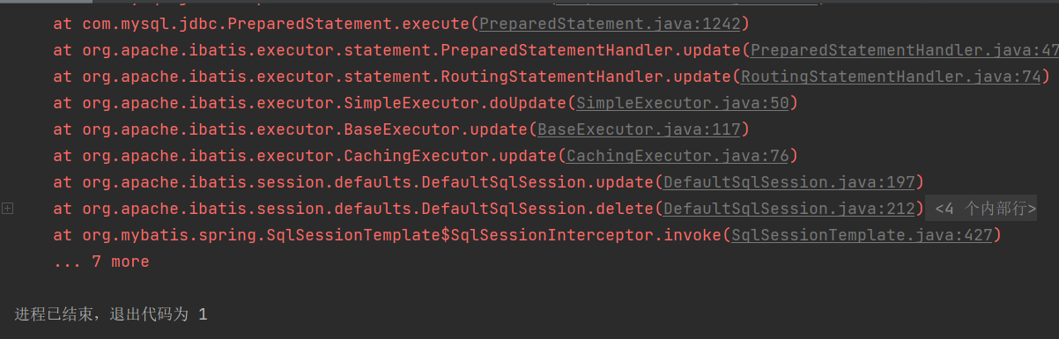Open SqlSessionTemplate.java:427 link

pos(861,235)
